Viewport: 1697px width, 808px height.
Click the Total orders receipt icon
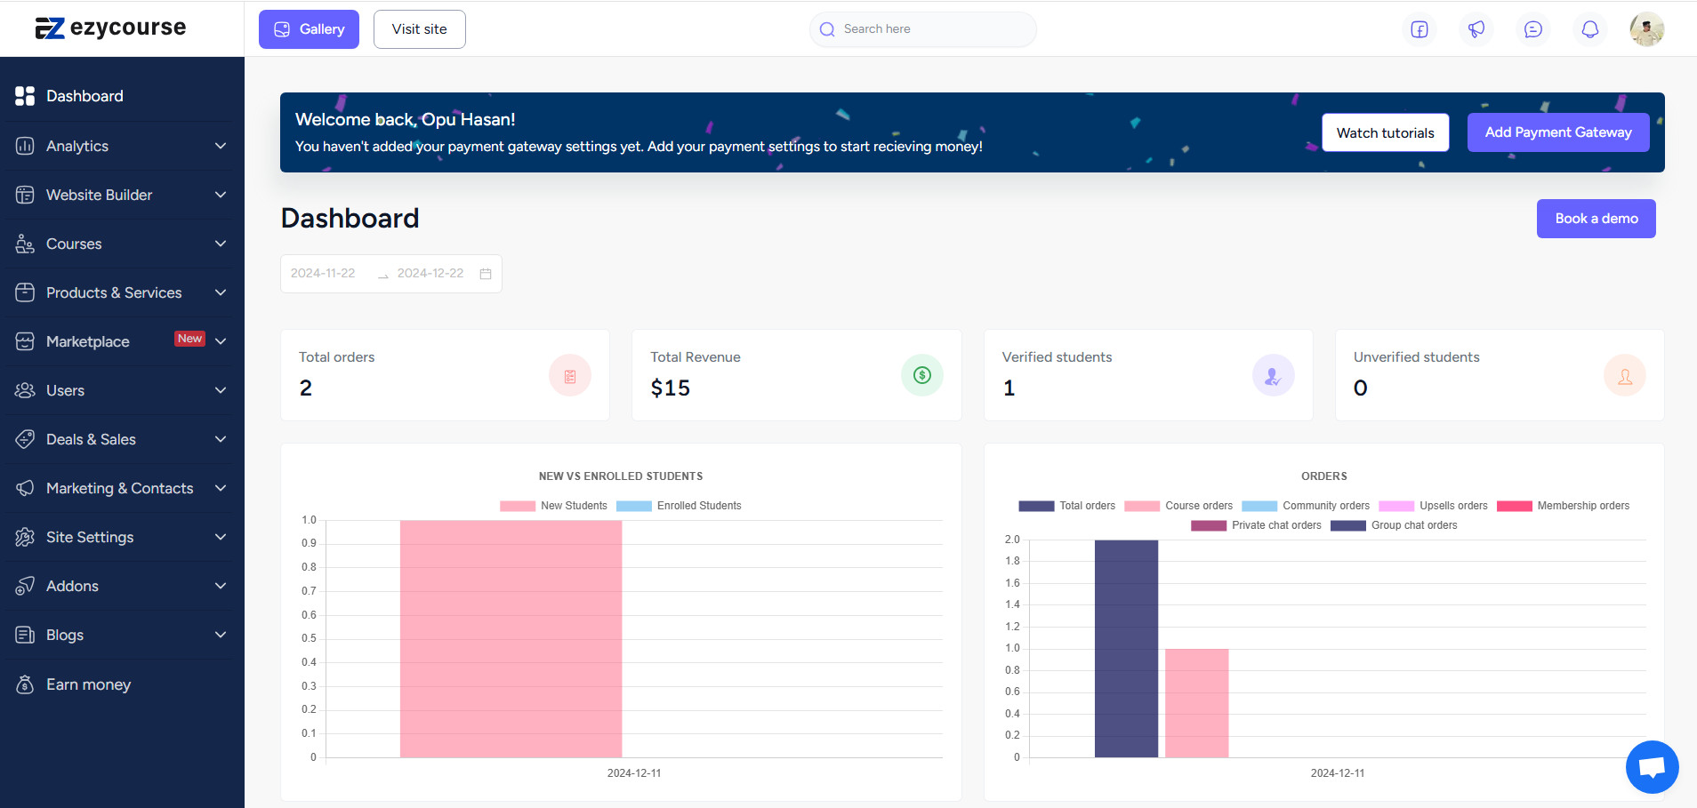570,376
